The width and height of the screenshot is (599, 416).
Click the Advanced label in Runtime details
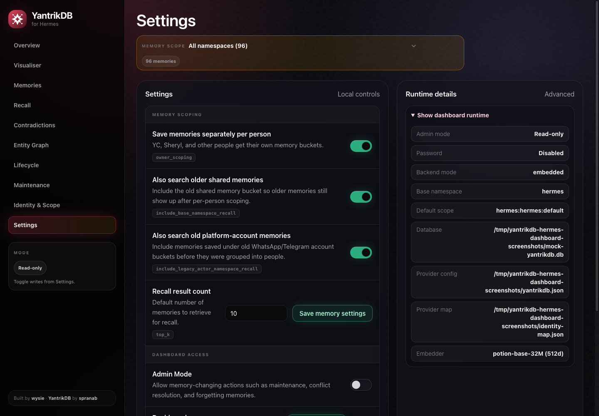tap(559, 94)
